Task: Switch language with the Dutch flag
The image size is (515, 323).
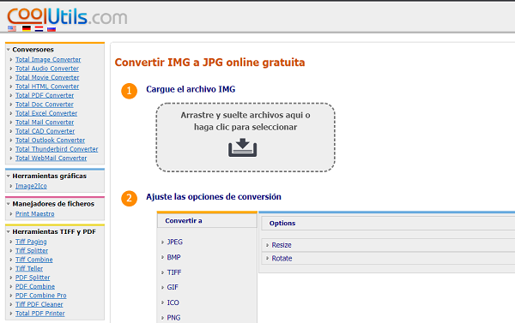Action: (x=39, y=29)
